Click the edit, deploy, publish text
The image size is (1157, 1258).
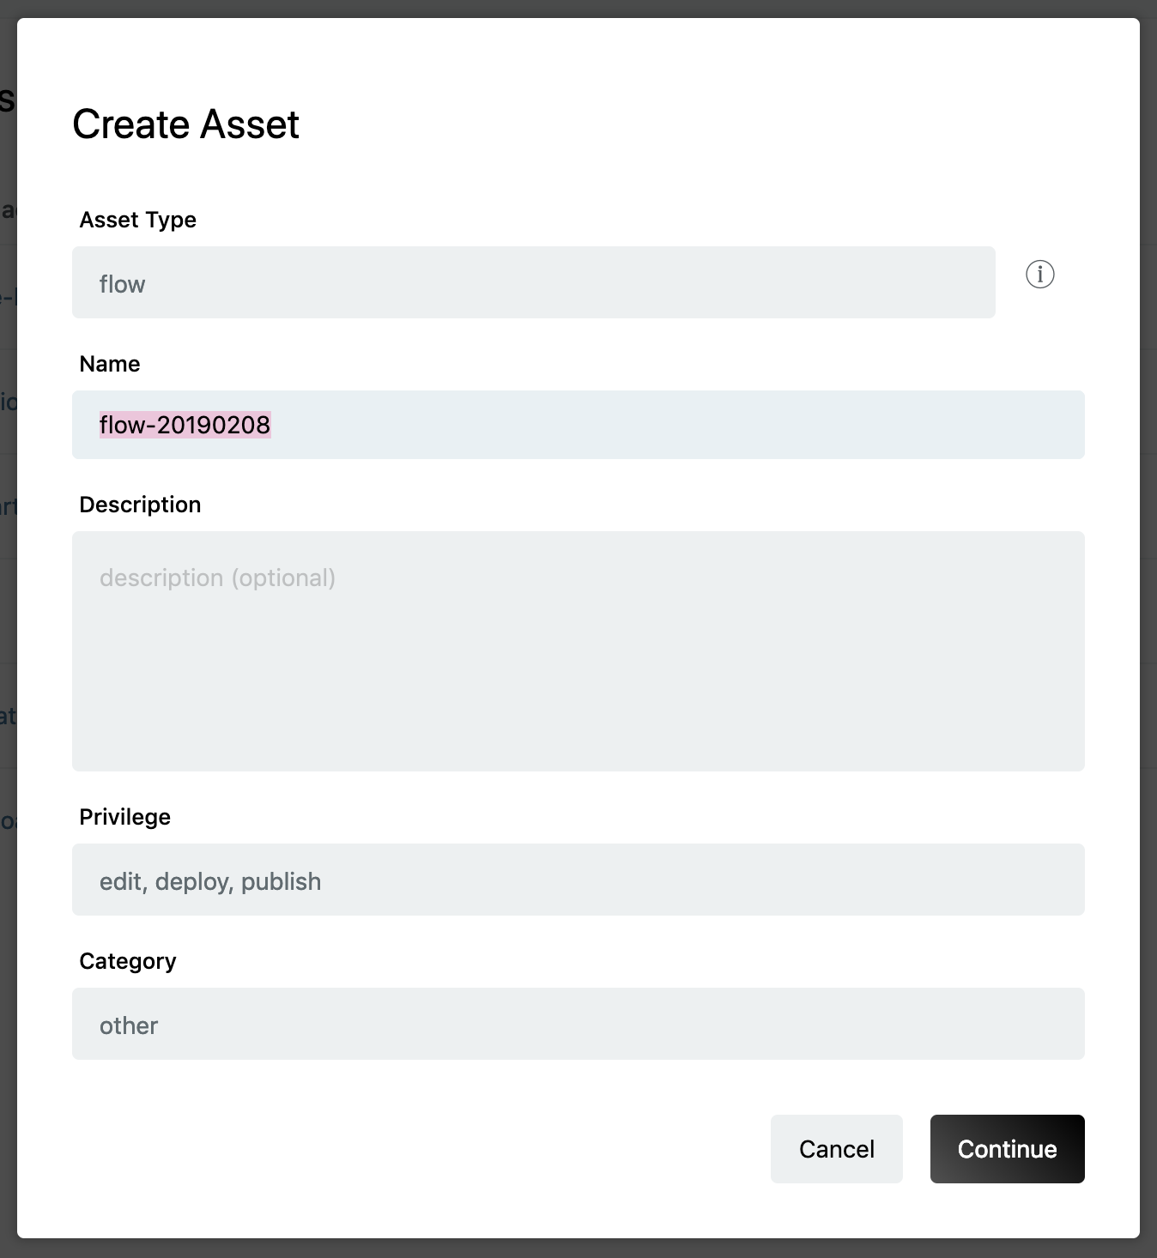210,881
